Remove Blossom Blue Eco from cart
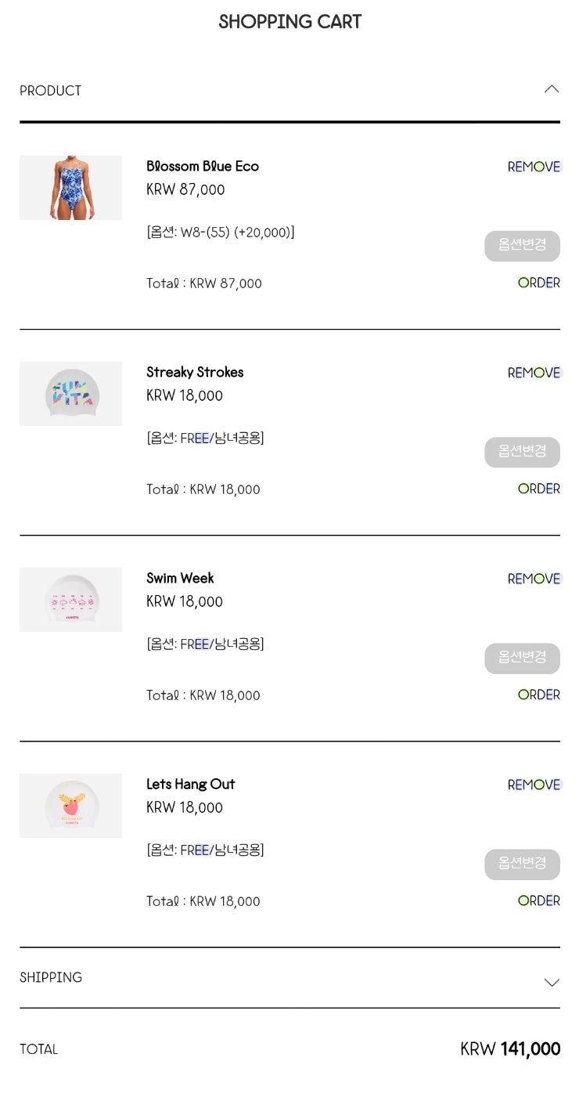 [534, 167]
